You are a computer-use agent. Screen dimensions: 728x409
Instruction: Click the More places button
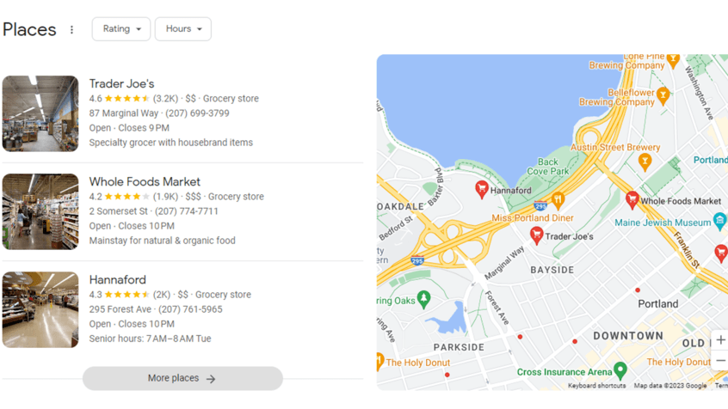click(x=182, y=378)
